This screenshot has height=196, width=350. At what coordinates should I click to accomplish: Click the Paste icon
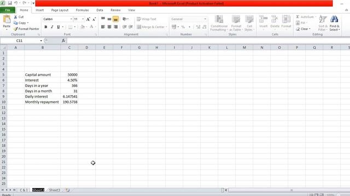point(7,20)
